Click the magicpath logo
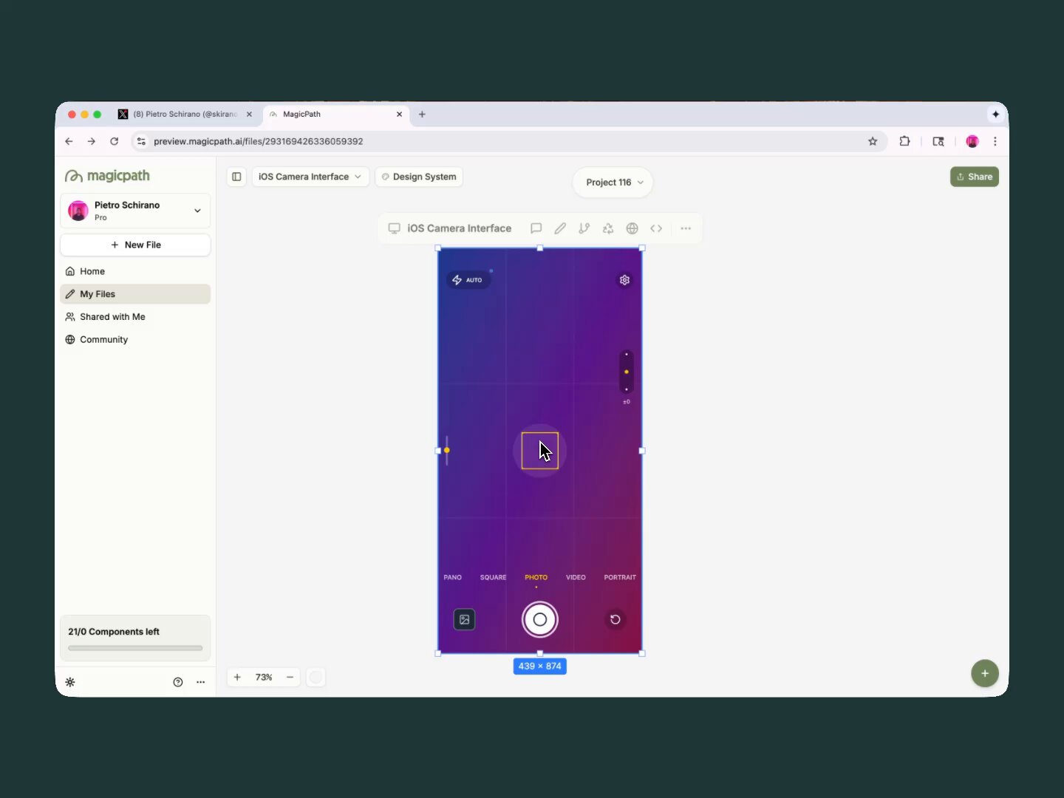This screenshot has height=798, width=1064. tap(108, 176)
